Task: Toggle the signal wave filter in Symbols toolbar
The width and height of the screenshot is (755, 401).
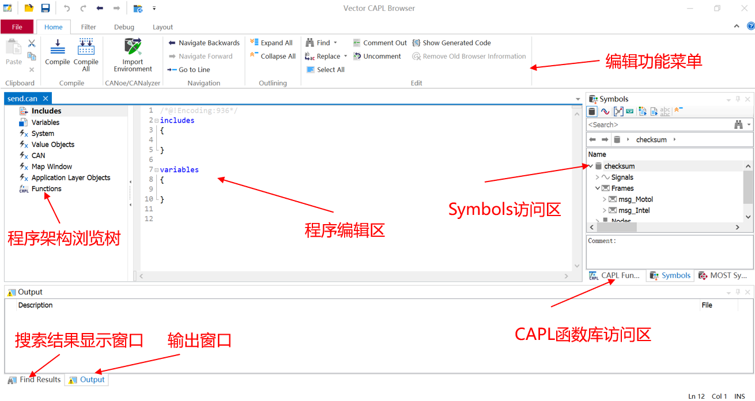Action: click(605, 111)
